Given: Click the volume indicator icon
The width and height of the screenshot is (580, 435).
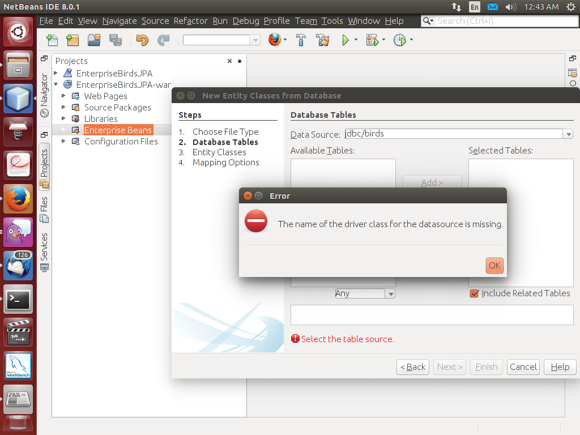Looking at the screenshot, I should (x=510, y=7).
